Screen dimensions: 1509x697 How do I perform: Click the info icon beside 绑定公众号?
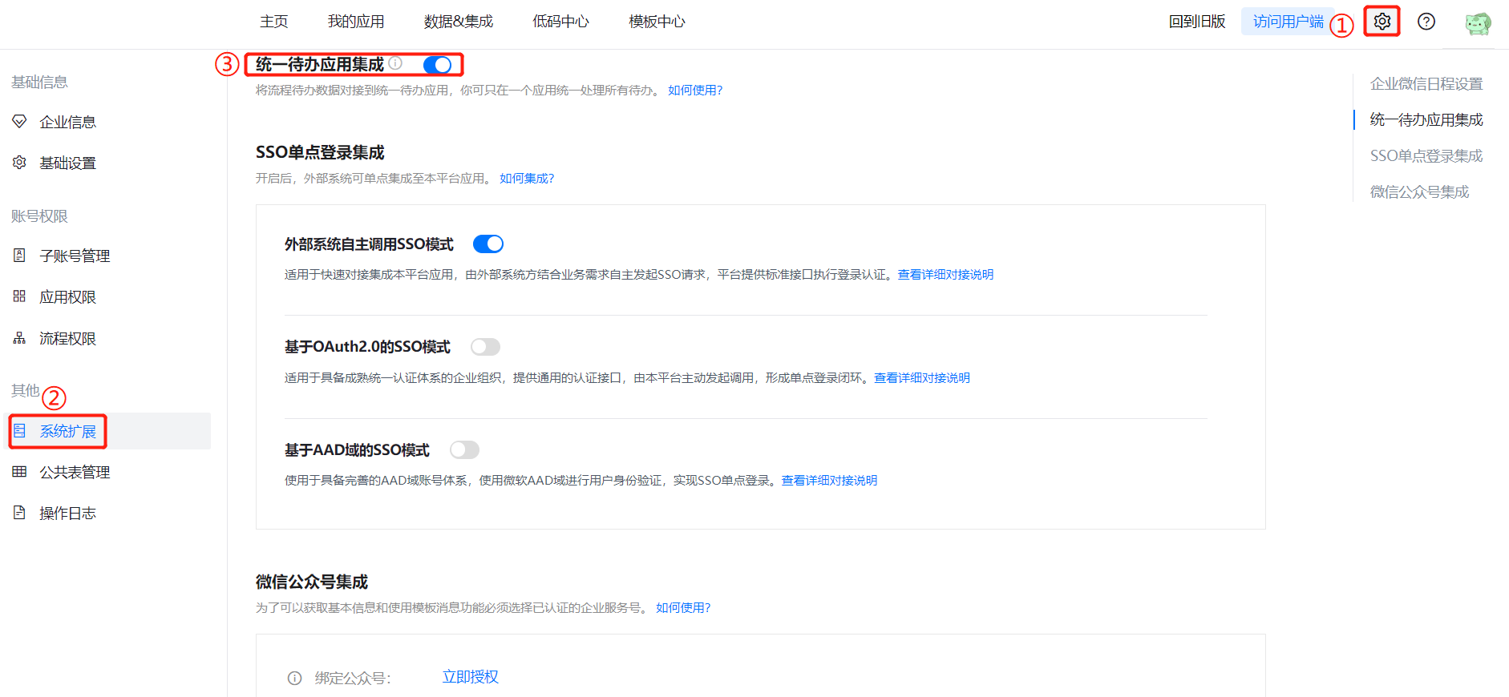(x=294, y=679)
